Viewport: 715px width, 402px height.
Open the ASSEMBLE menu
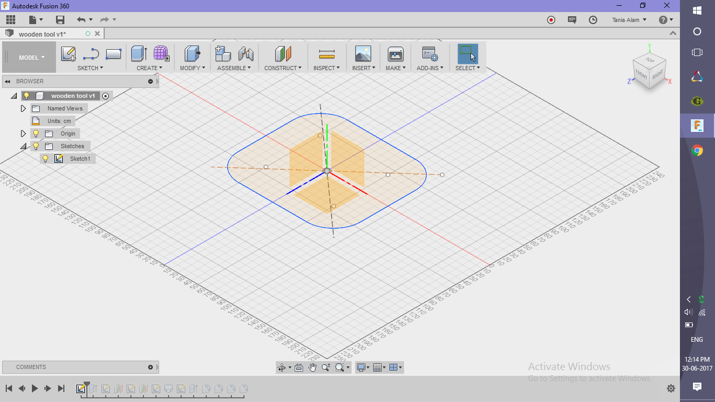[233, 68]
